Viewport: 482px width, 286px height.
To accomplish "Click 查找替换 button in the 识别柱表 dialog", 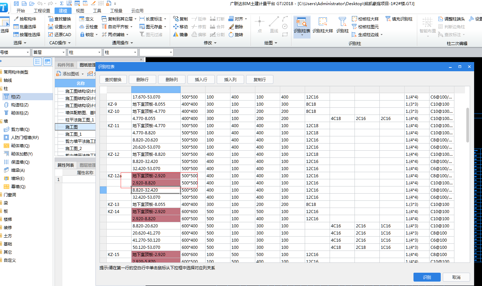I will pyautogui.click(x=113, y=80).
